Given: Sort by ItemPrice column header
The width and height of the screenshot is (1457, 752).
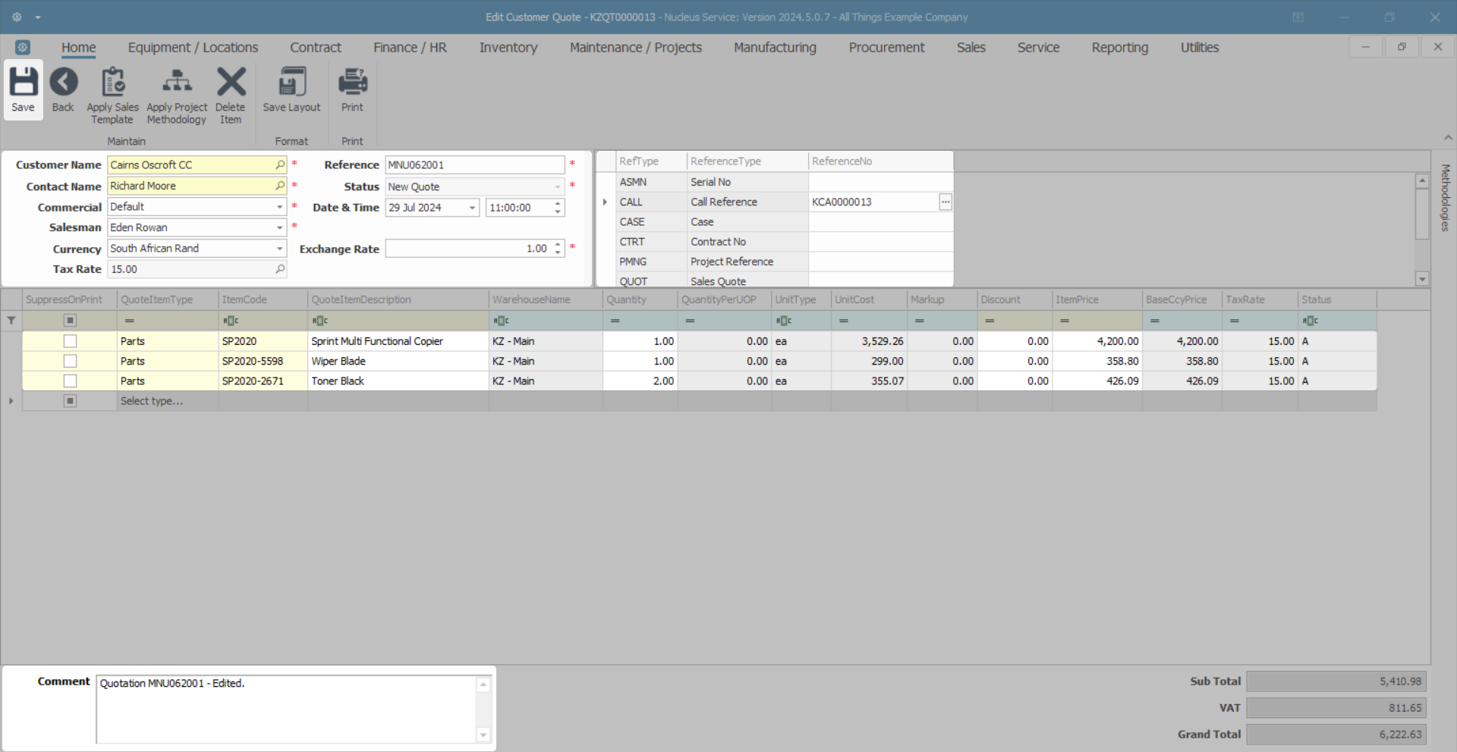Looking at the screenshot, I should point(1097,299).
